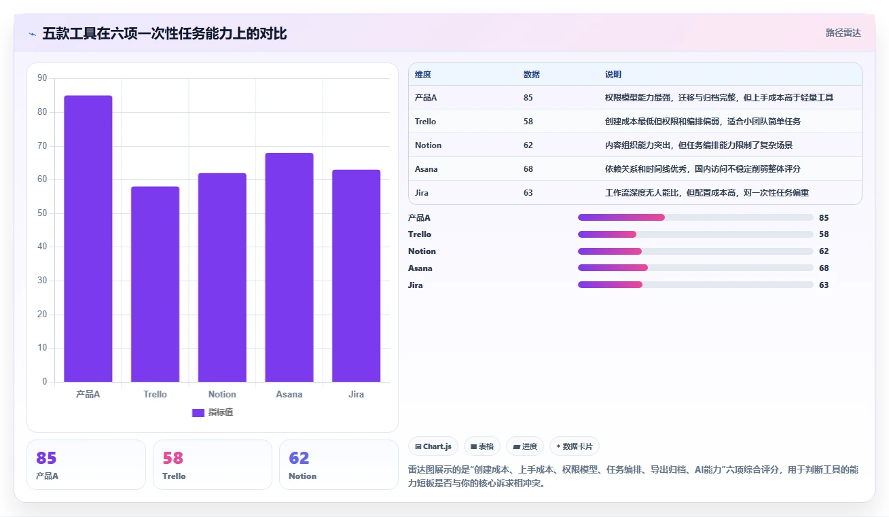889x517 pixels.
Task: Click the table value 63 for Jira
Action: pos(528,193)
